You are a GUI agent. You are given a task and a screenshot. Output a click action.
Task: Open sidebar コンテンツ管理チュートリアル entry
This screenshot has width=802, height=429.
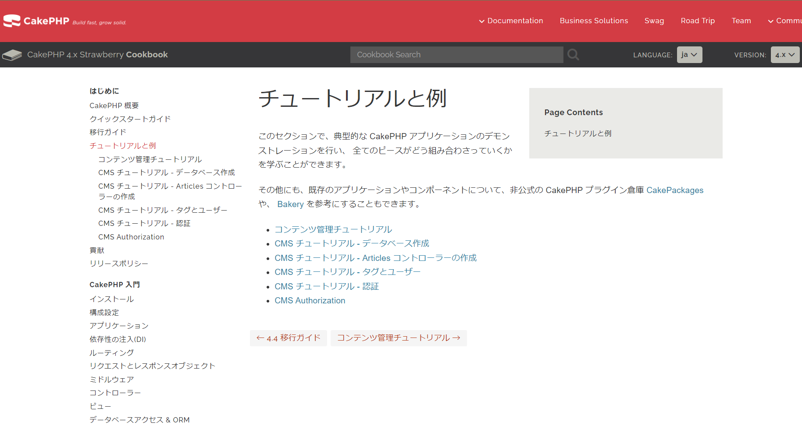[x=150, y=159]
